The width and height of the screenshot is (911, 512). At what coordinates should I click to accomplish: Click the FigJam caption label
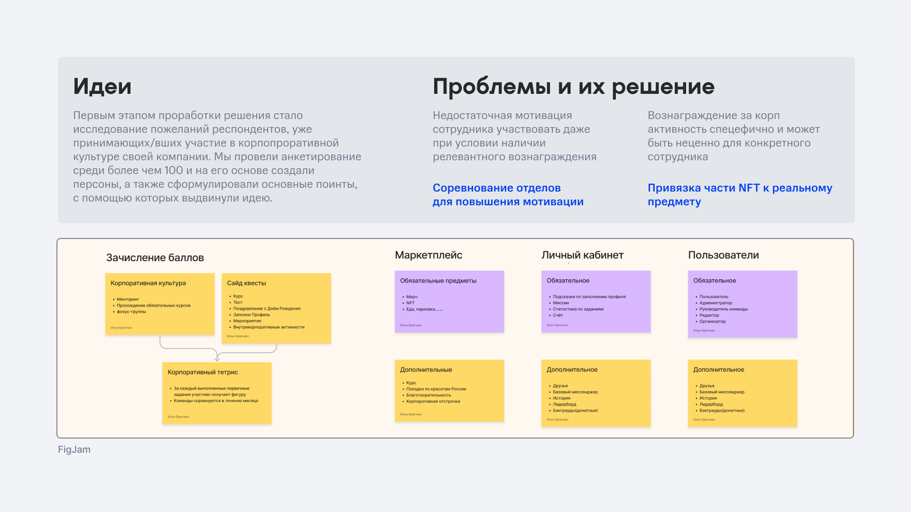(x=74, y=449)
